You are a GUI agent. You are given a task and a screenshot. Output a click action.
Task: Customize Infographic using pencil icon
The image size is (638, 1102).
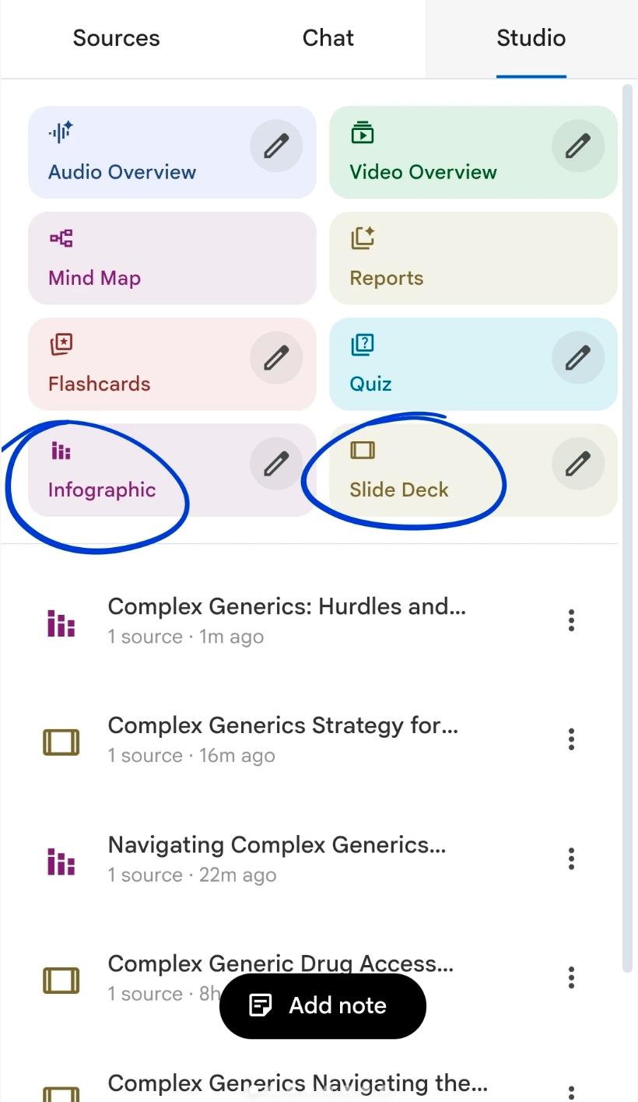click(x=276, y=463)
